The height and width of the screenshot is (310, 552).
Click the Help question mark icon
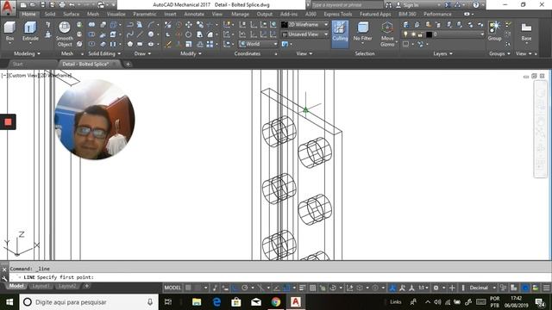tap(476, 5)
